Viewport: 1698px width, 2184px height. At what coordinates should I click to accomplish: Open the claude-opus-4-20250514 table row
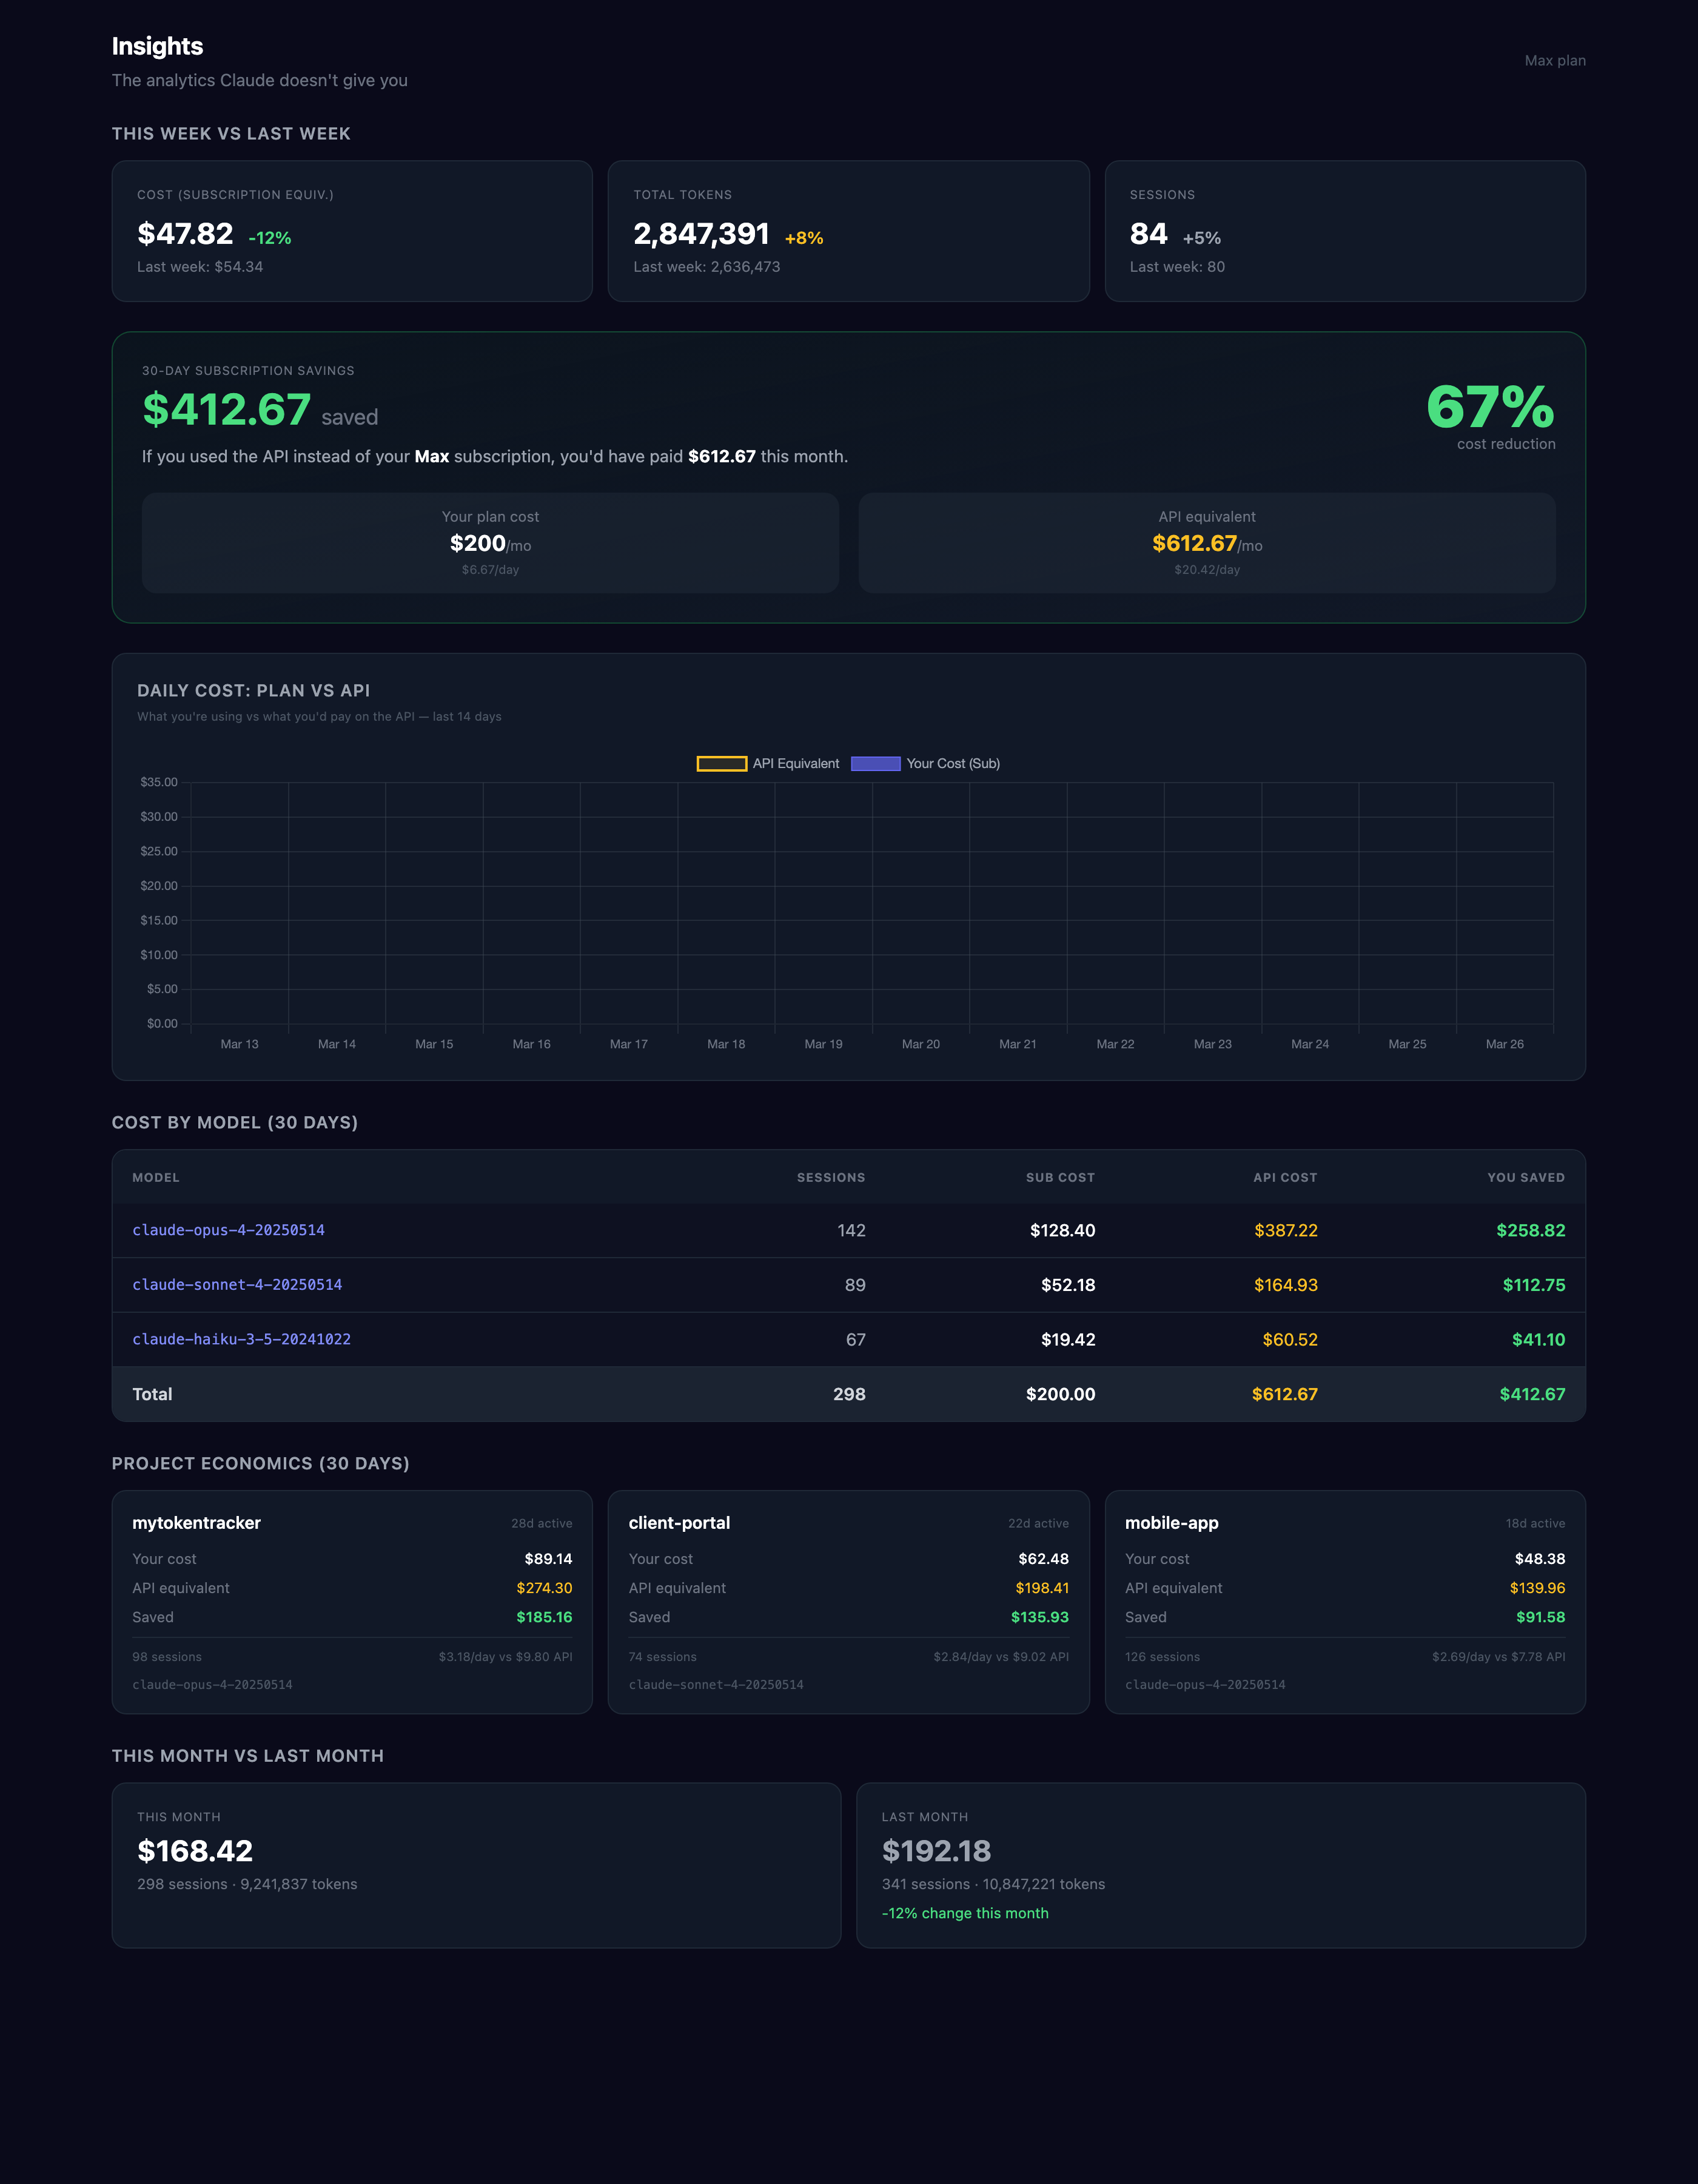(848, 1231)
